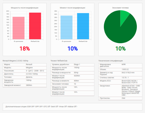
Task: Click the '84,0 X 90,0 mm' bore value
Action: [128, 72]
